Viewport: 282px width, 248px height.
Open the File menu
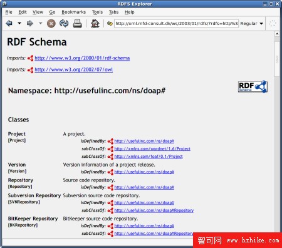click(x=9, y=12)
